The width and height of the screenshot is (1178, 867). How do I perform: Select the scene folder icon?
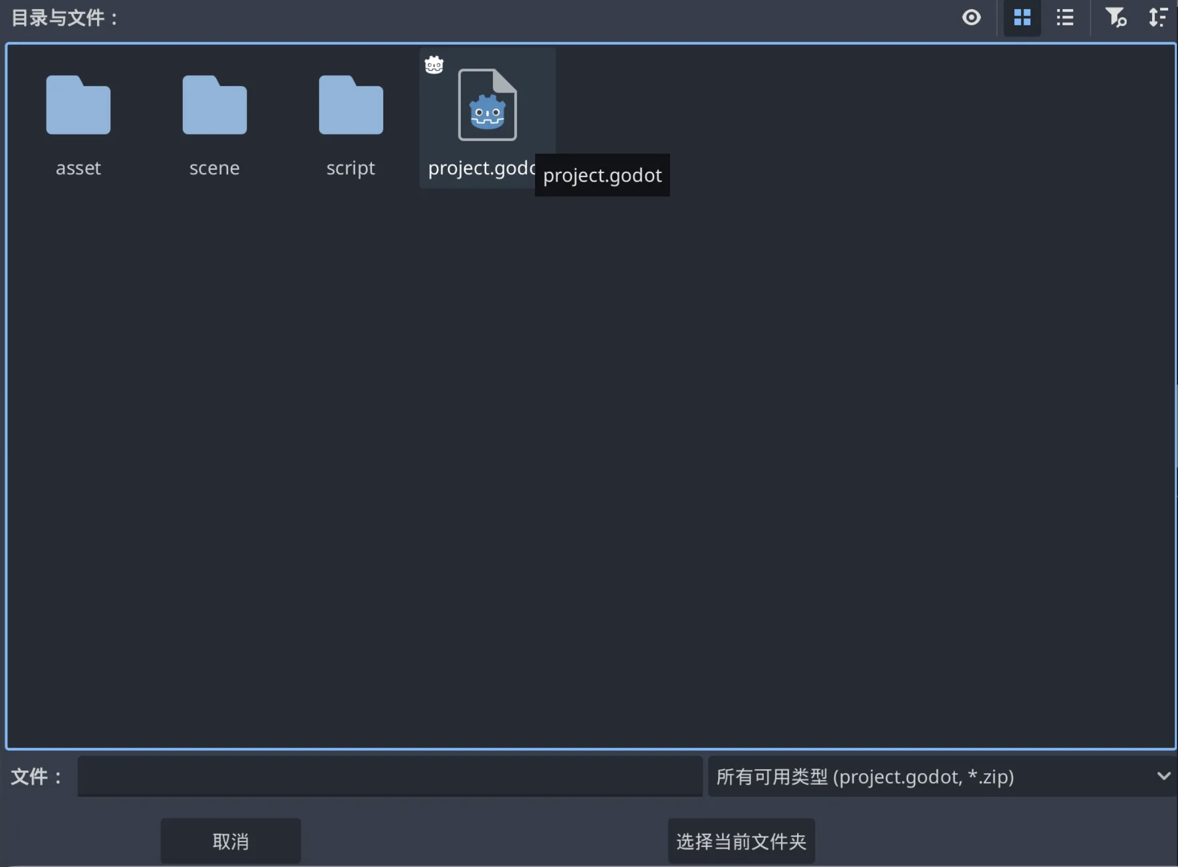click(214, 106)
